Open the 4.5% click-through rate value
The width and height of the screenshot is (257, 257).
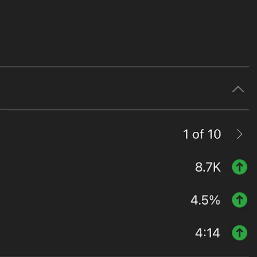pos(205,200)
